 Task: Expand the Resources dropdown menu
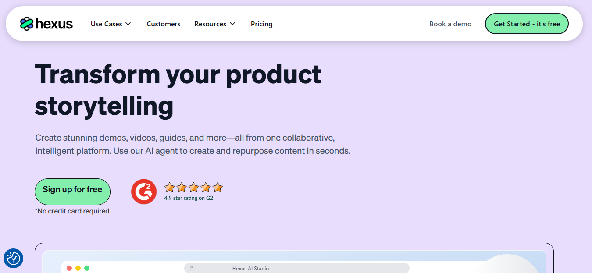tap(215, 24)
